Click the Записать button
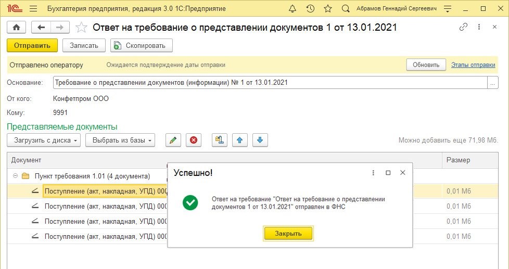The width and height of the screenshot is (509, 269). click(x=84, y=45)
